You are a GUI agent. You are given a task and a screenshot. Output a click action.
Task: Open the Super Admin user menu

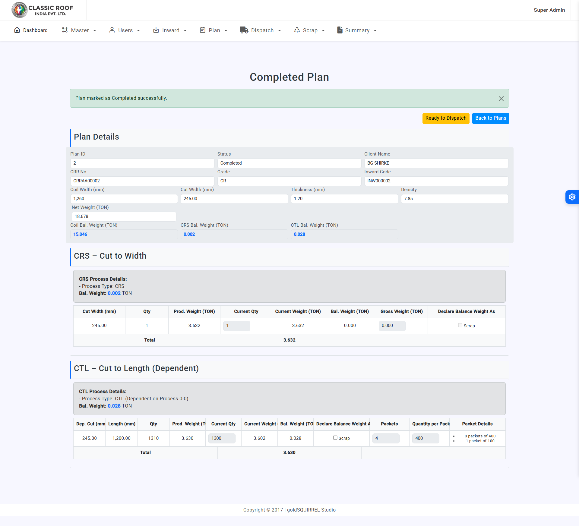click(x=549, y=10)
